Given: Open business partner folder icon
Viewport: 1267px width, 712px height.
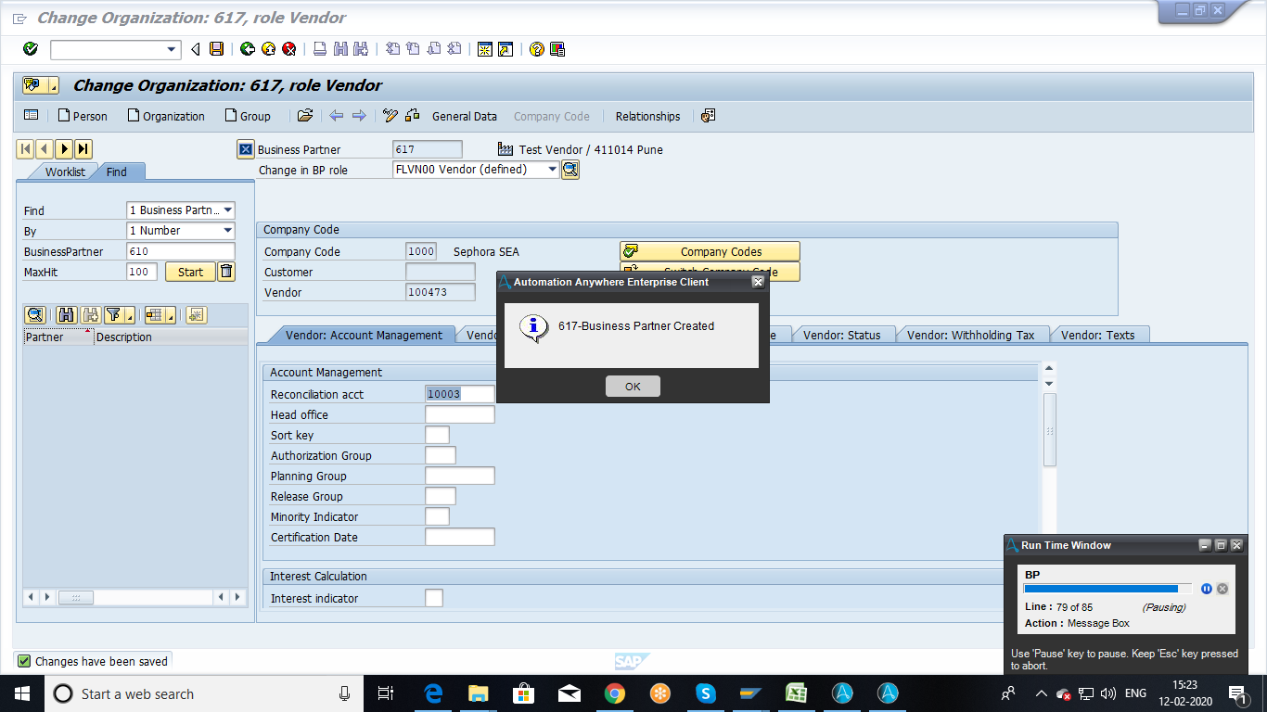Looking at the screenshot, I should coord(304,116).
